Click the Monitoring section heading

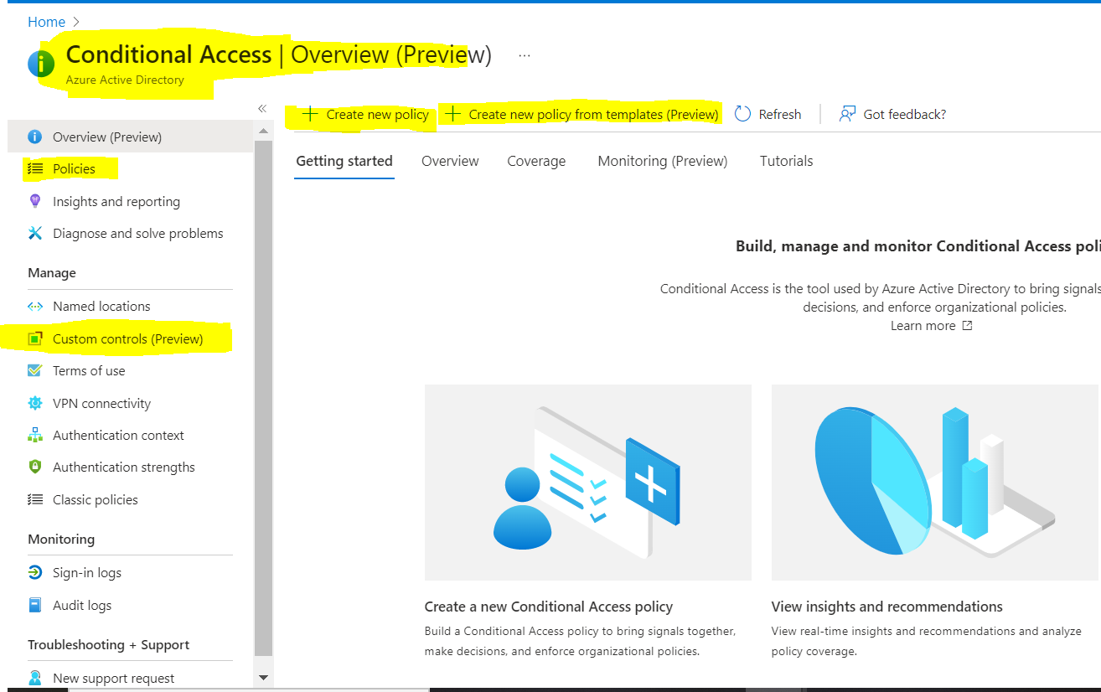pos(61,539)
